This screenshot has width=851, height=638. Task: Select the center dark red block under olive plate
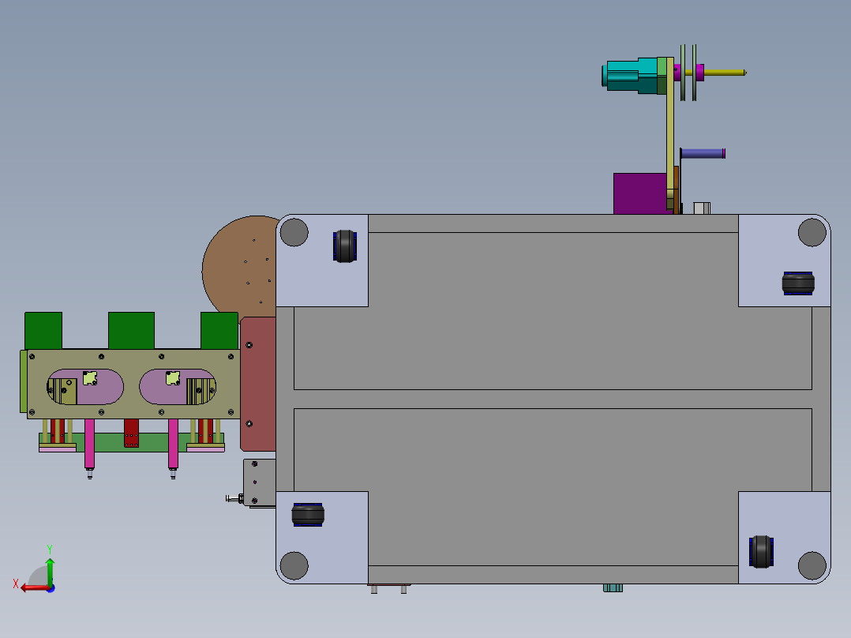point(131,433)
